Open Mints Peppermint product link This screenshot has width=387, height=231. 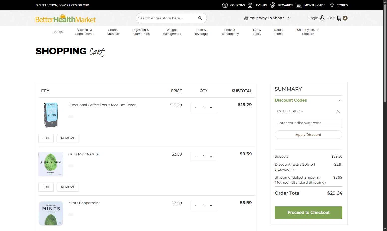pos(84,203)
